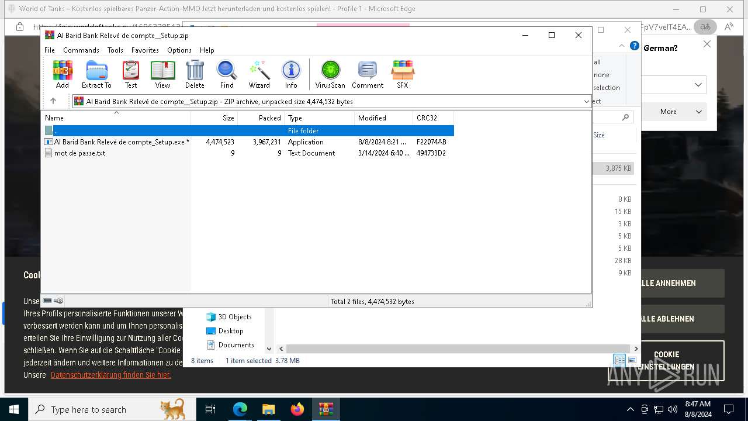Image resolution: width=748 pixels, height=421 pixels.
Task: Open WinRAR from taskbar
Action: pyautogui.click(x=325, y=409)
